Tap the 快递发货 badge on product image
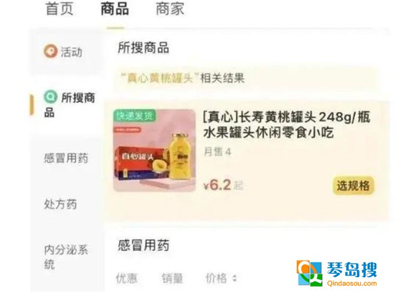 (x=135, y=115)
